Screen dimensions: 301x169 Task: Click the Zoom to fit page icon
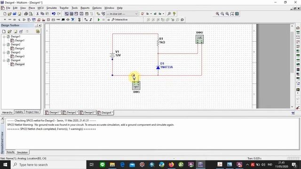tap(232, 14)
